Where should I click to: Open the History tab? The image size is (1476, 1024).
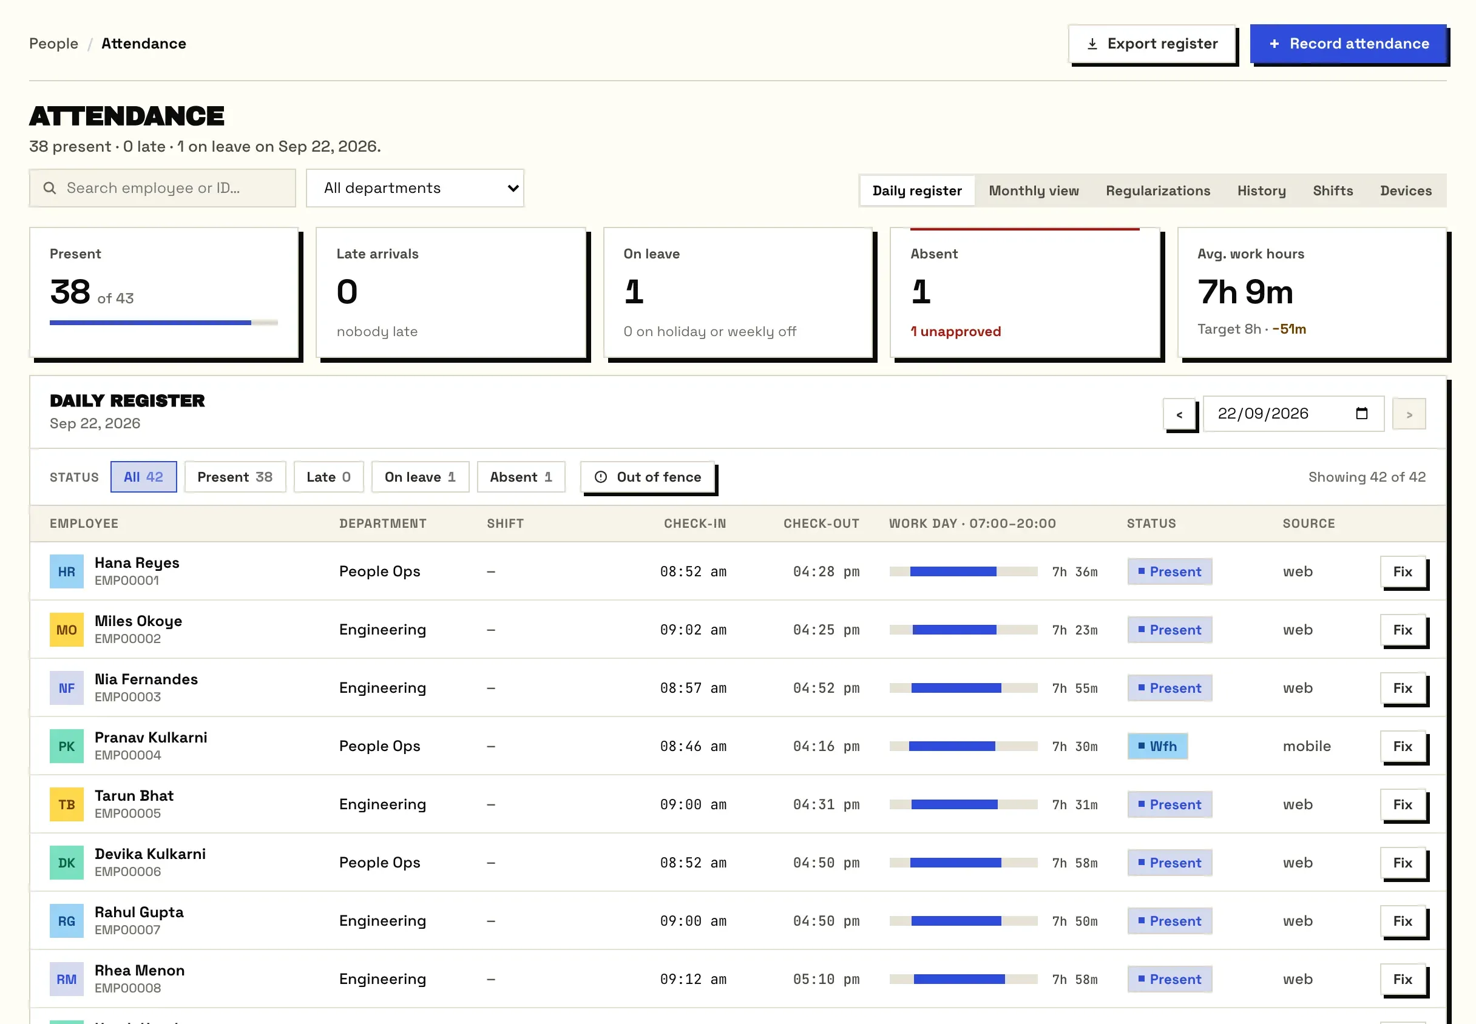1262,190
